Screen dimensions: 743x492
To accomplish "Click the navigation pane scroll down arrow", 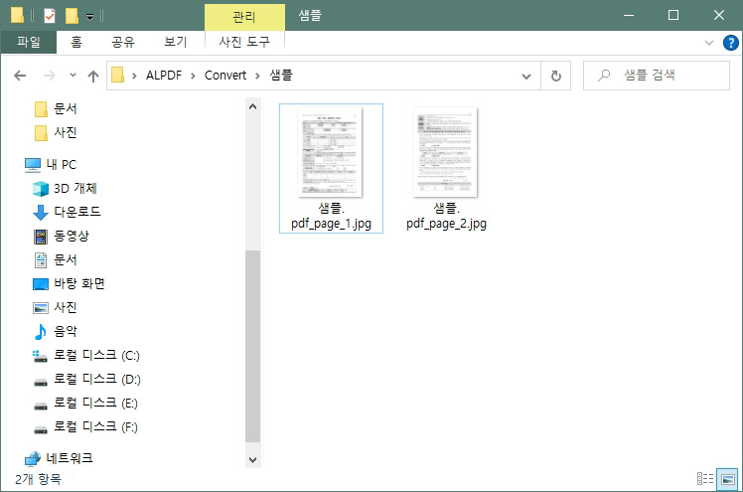I will (252, 459).
